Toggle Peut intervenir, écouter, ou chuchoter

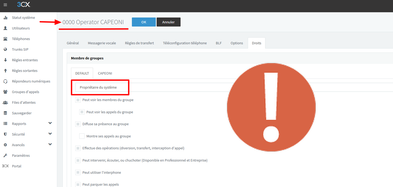click(78, 160)
